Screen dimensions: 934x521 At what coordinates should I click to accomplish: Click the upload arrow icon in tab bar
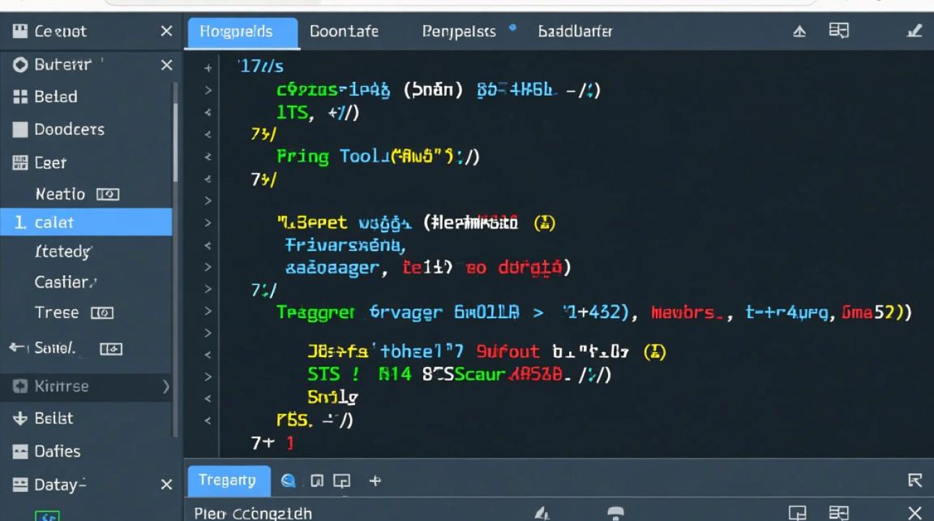[x=798, y=31]
